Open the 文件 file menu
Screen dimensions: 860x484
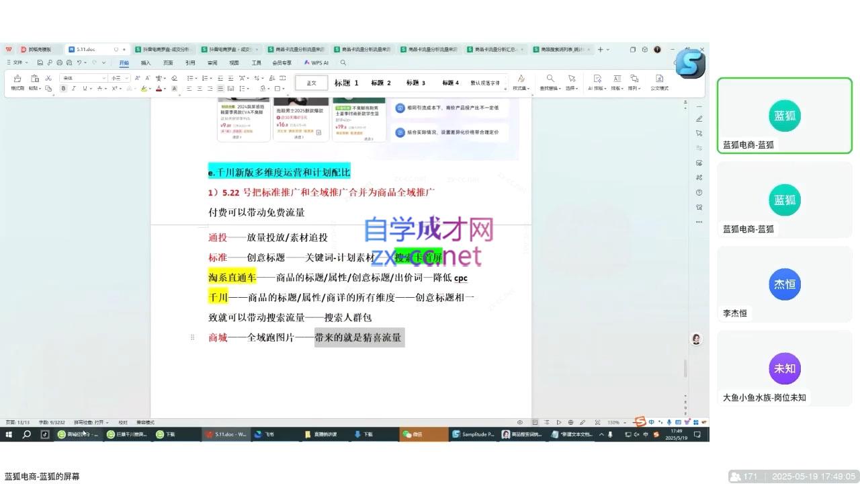[17, 63]
